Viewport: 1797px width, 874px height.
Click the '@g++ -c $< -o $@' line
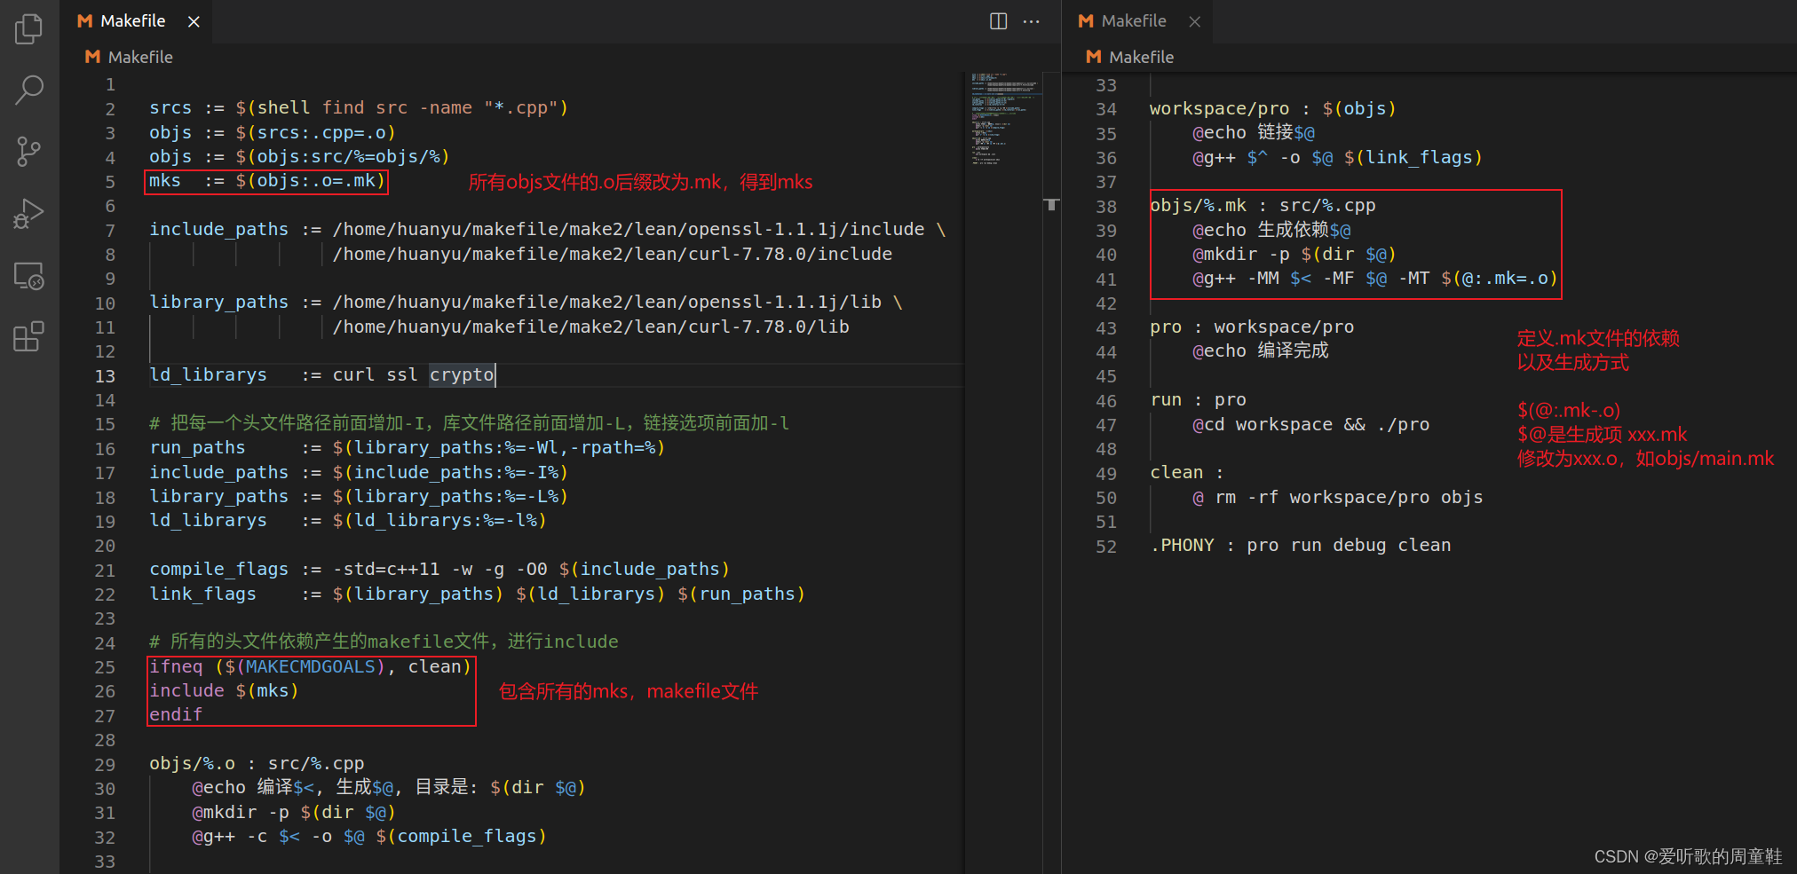point(368,837)
